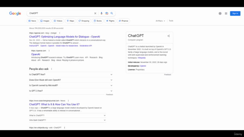The width and height of the screenshot is (244, 137).
Task: Expand "Is OpenAI owned by Microsoft?"
Action: (71, 85)
